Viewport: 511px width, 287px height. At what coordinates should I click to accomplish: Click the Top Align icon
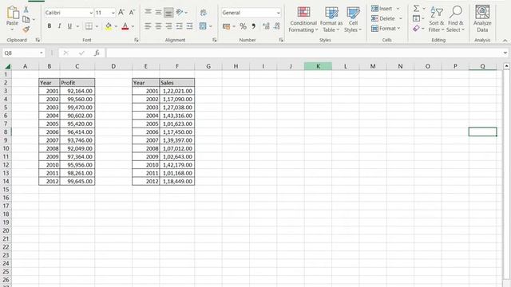click(148, 13)
